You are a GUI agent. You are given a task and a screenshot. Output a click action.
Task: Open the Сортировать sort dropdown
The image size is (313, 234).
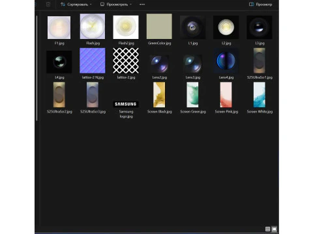[x=76, y=5]
